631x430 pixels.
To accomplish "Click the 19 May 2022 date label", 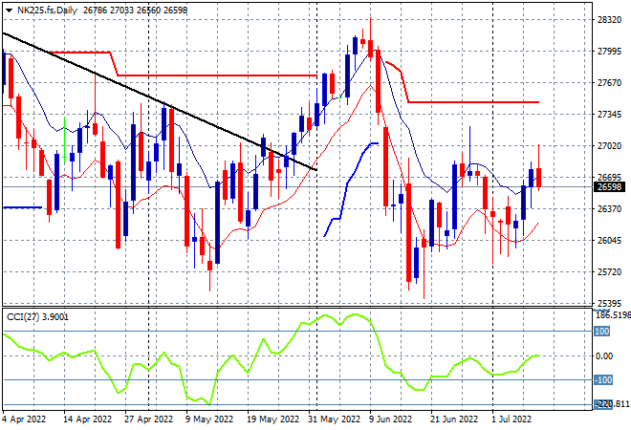I will tap(272, 419).
